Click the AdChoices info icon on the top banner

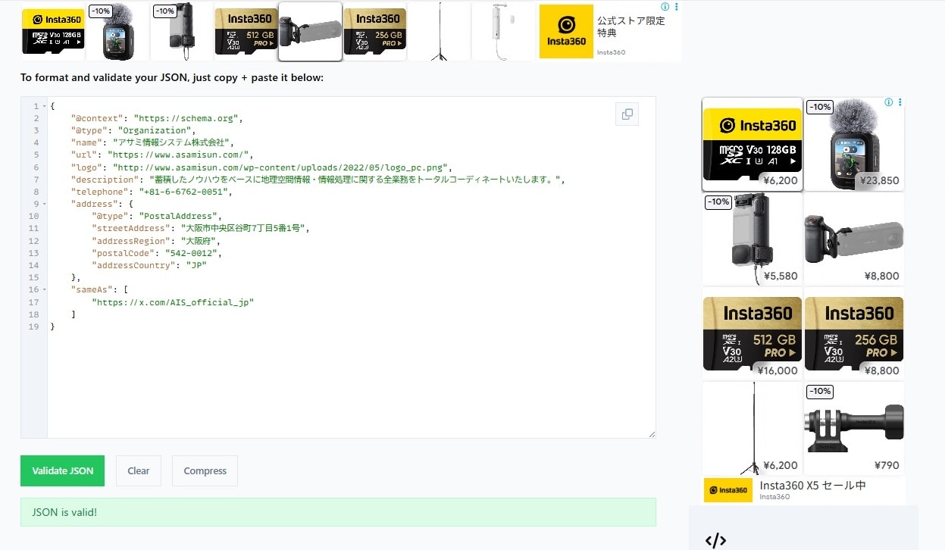(665, 6)
